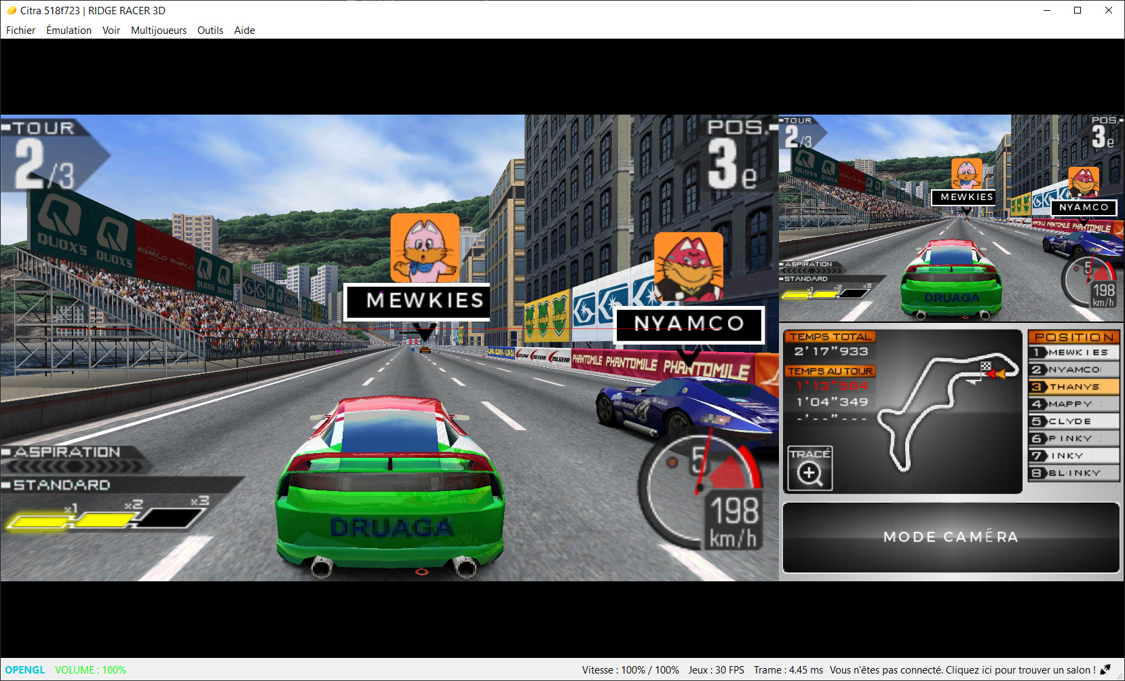1125x681 pixels.
Task: Open the Multijoueurs menu
Action: pos(159,31)
